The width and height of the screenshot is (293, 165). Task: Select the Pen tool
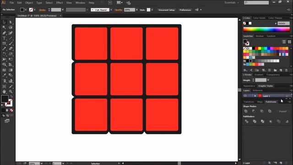4,33
